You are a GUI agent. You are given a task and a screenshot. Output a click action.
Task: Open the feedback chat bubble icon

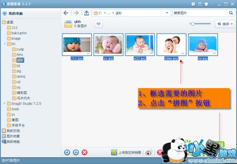(x=193, y=4)
